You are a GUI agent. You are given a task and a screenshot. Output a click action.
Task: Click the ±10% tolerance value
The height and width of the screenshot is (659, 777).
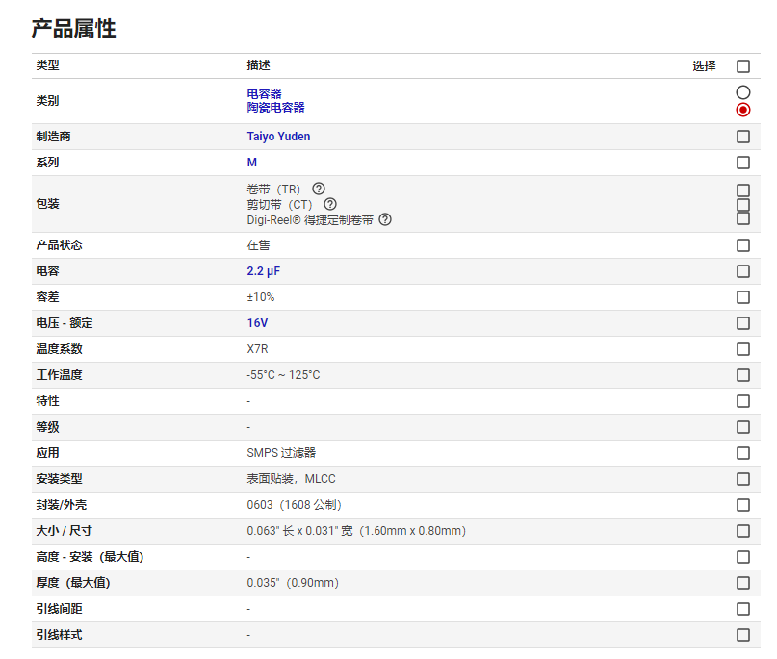coord(261,297)
